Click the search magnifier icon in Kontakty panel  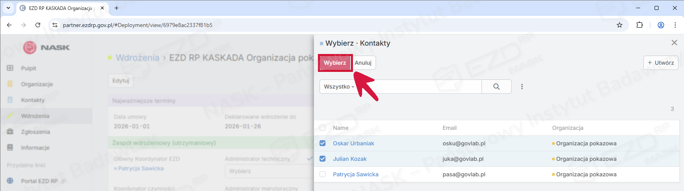(x=496, y=87)
